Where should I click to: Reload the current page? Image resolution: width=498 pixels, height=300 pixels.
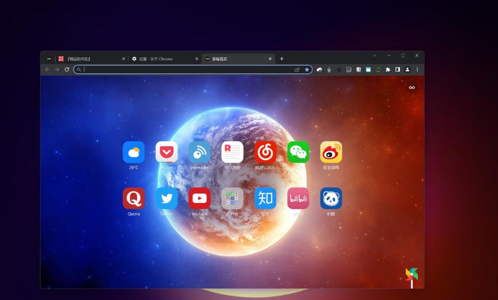(66, 69)
